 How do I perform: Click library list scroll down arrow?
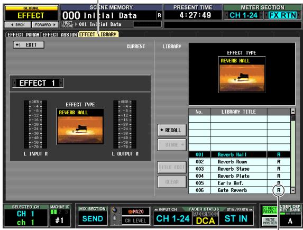(x=293, y=190)
